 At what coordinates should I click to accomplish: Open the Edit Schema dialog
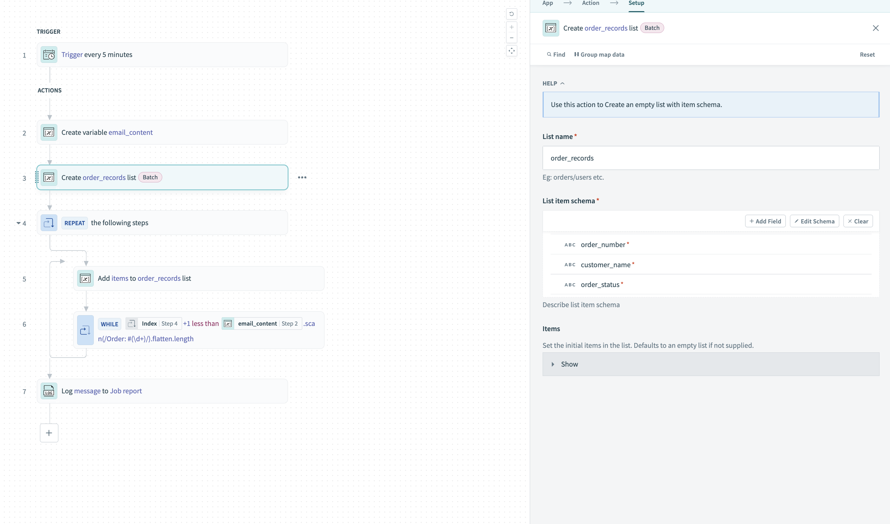click(x=814, y=221)
